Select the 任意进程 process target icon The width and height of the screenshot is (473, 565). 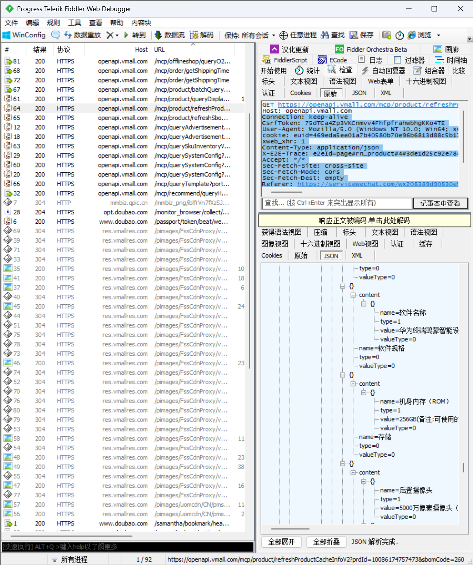coord(298,35)
